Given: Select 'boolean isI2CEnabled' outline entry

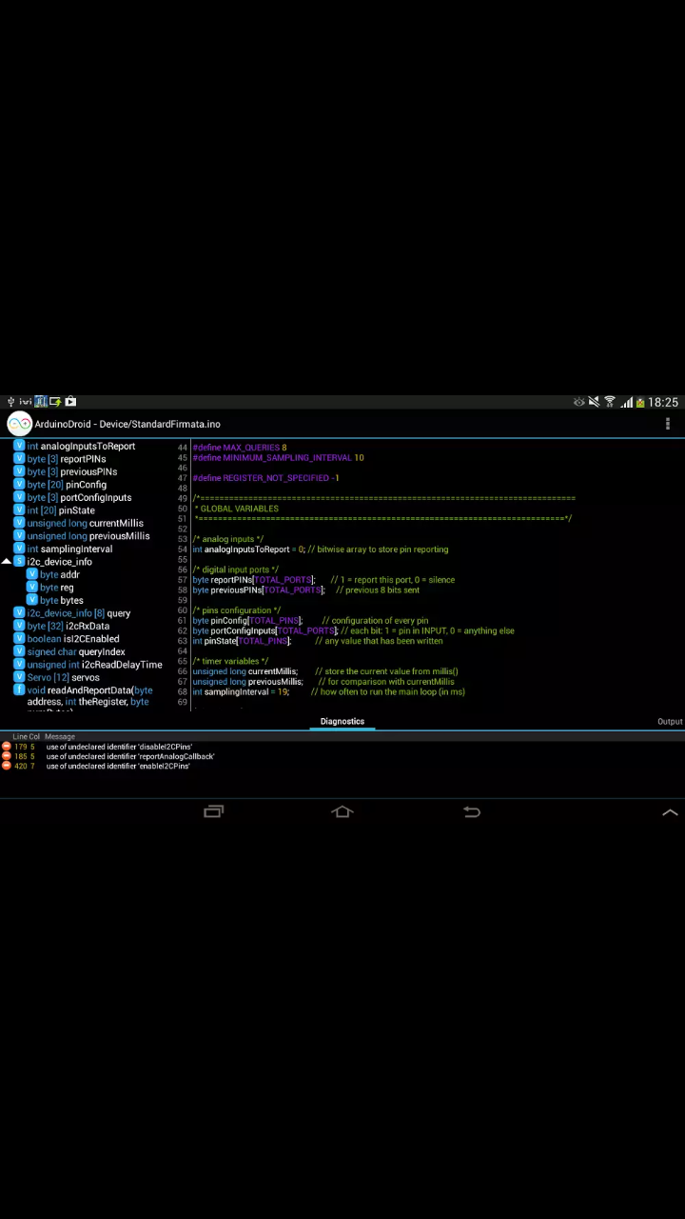Looking at the screenshot, I should click(73, 639).
